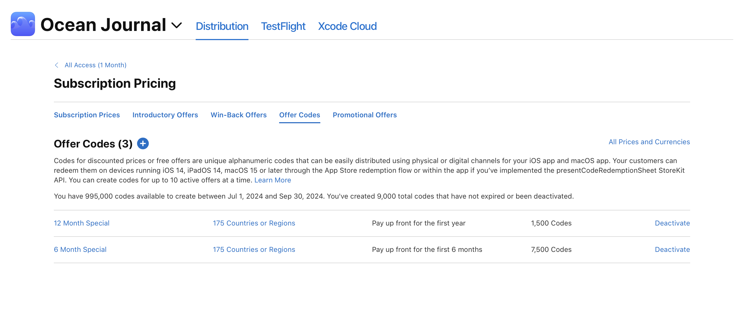Select the Subscription Prices tab

coord(87,114)
